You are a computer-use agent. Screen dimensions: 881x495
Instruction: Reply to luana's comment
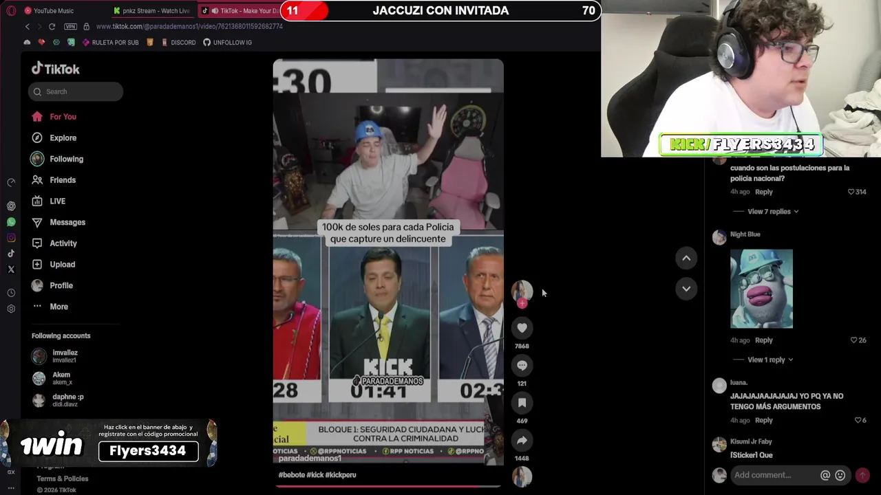point(763,420)
